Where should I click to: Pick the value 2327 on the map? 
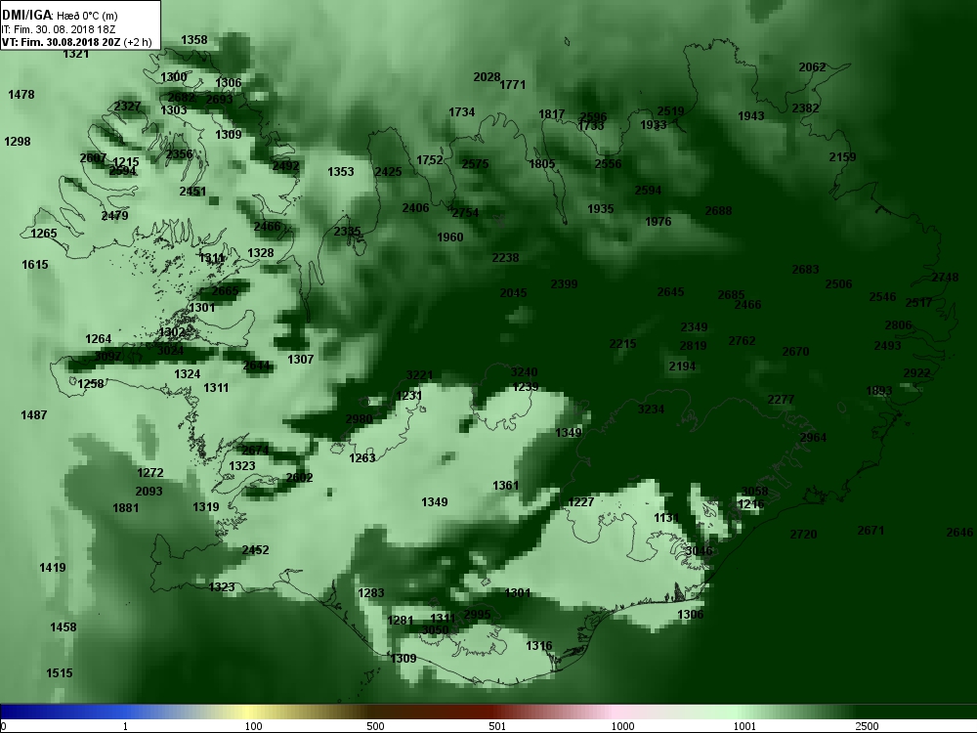[x=127, y=106]
